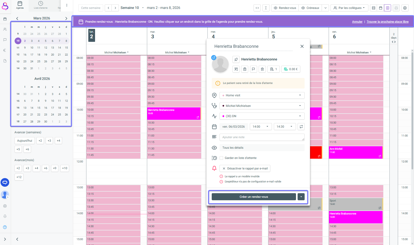Check the 'Garder en liste d'attente' checkbox
The width and height of the screenshot is (414, 245).
(221, 158)
